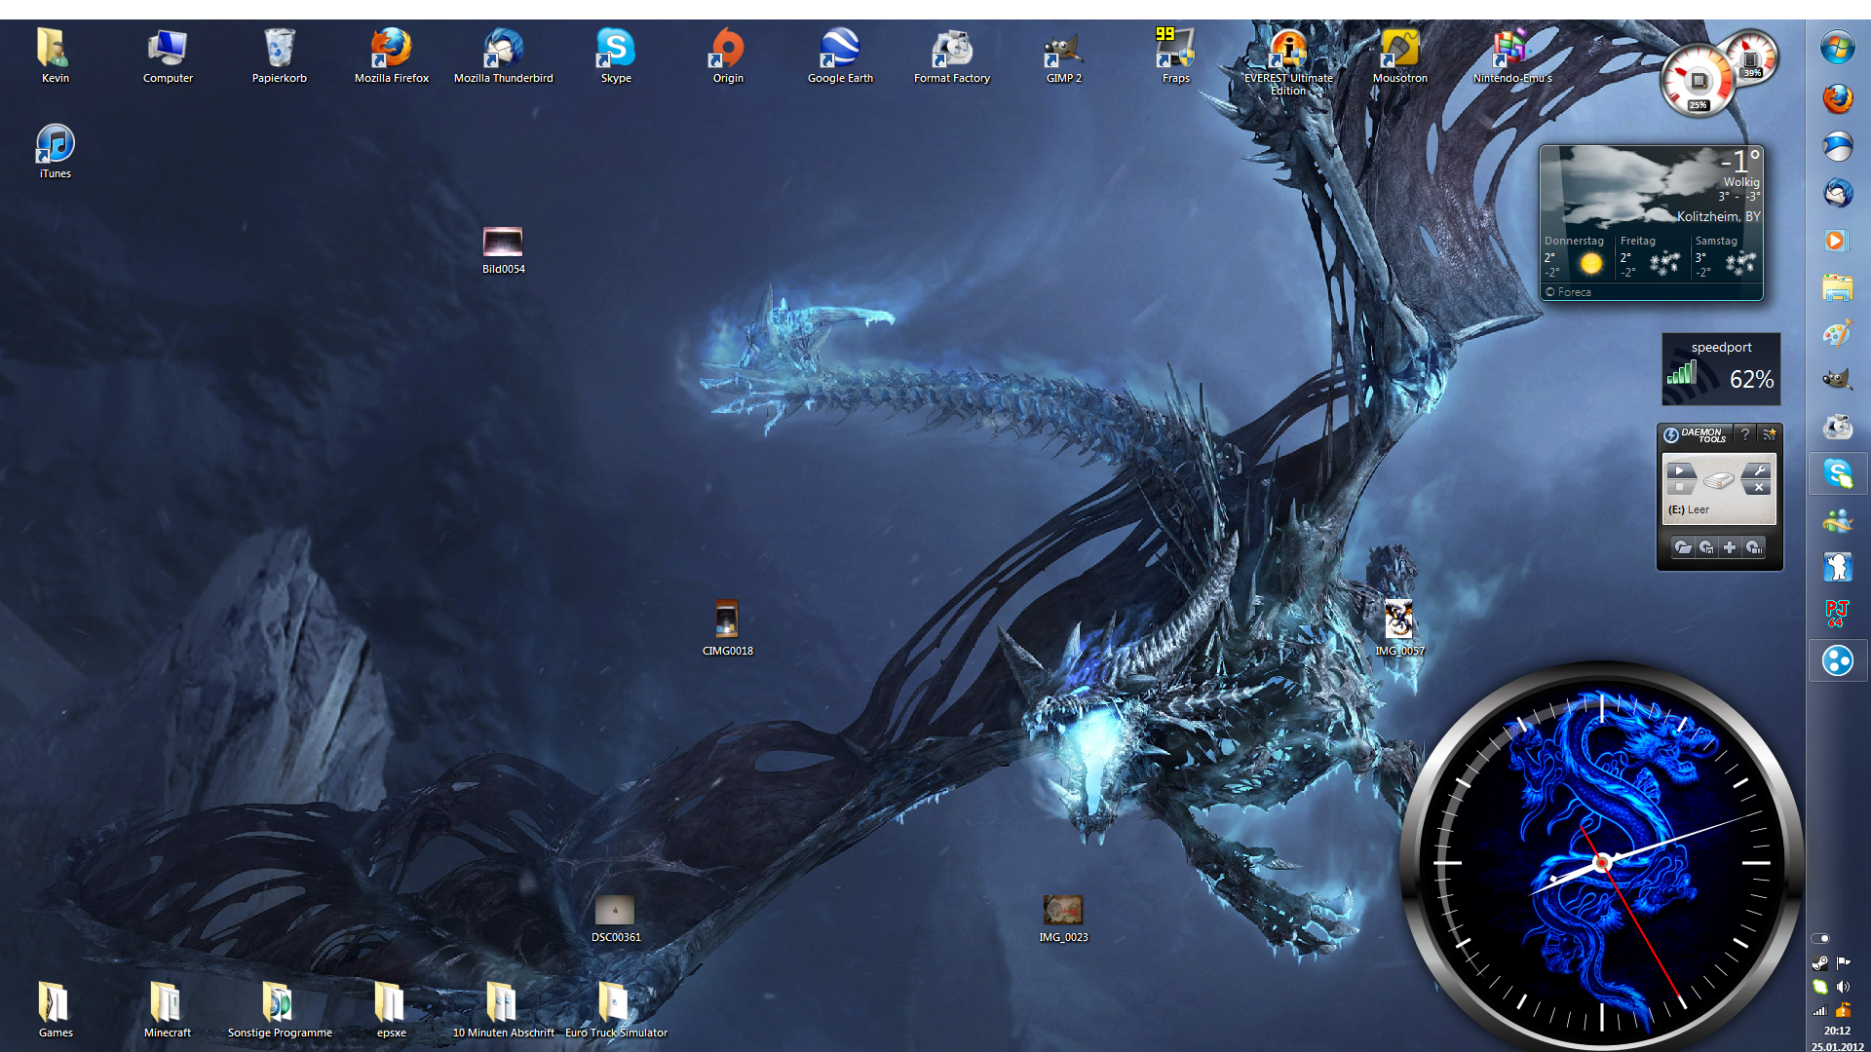Open GIMP from the taskbar
Viewport: 1871px width, 1052px height.
pyautogui.click(x=1838, y=380)
